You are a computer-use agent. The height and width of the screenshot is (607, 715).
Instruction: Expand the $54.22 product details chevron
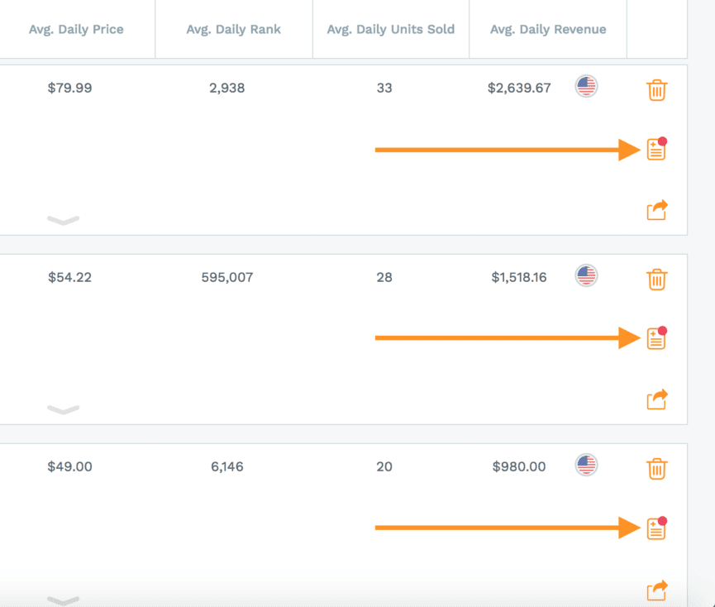[64, 409]
